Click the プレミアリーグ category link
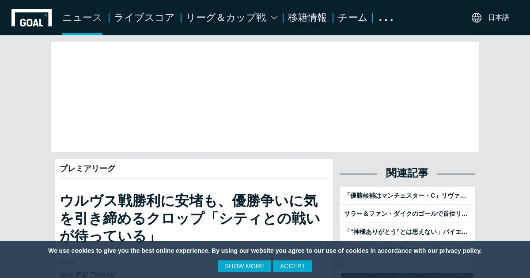This screenshot has width=530, height=278. click(87, 169)
